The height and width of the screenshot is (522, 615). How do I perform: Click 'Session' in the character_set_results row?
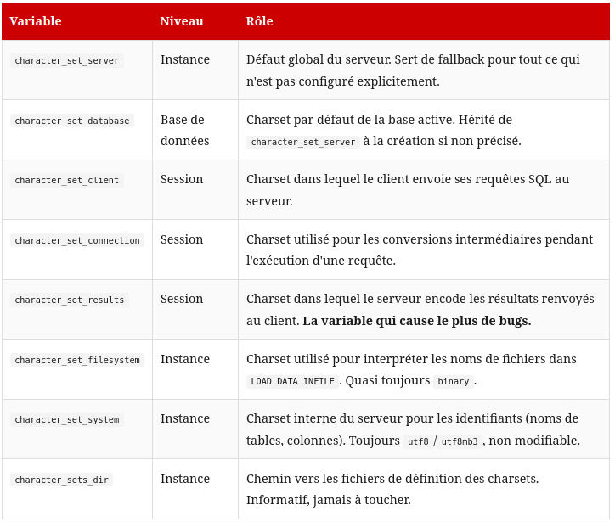[x=182, y=299]
